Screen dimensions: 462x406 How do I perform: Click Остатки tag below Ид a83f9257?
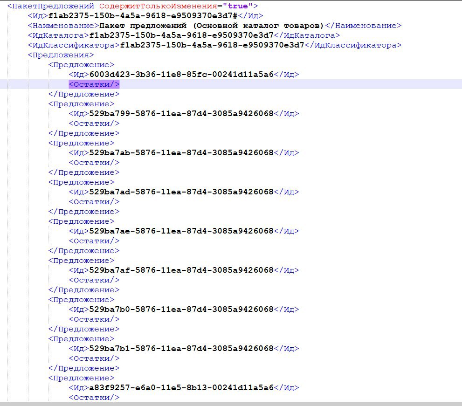pyautogui.click(x=94, y=398)
